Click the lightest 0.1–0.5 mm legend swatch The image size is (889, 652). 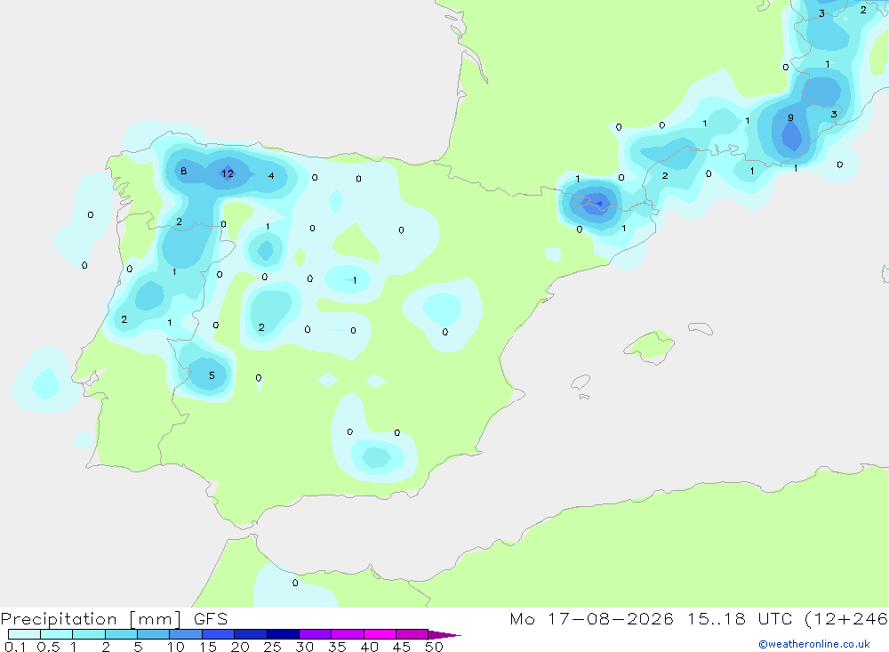[24, 634]
